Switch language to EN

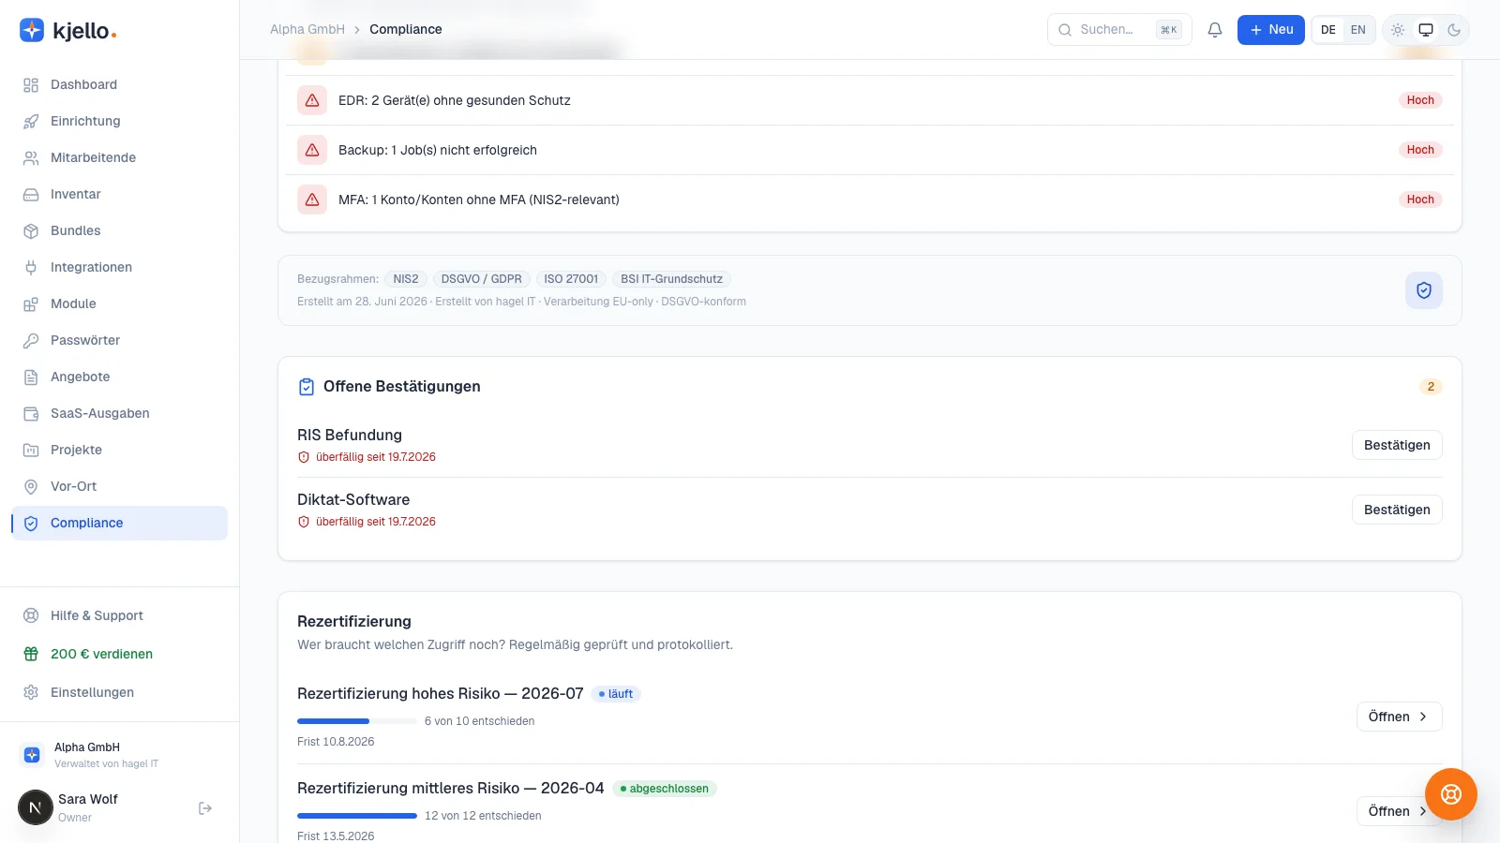pos(1358,30)
